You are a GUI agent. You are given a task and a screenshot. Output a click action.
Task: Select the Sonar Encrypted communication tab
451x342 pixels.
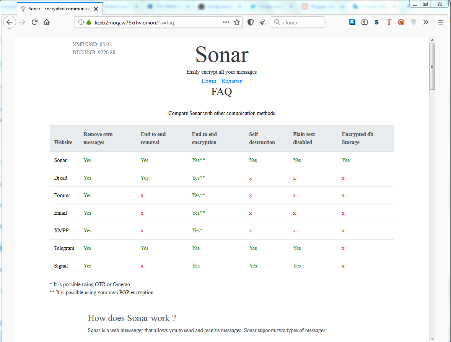[x=60, y=9]
